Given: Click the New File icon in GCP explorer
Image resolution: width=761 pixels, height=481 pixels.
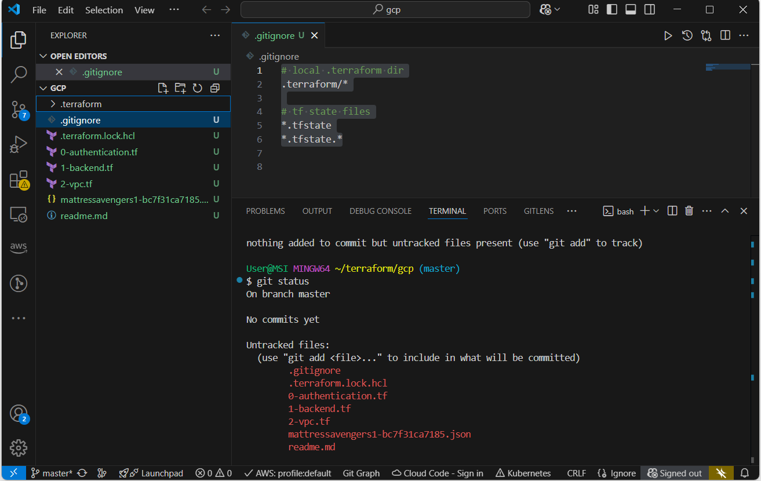Looking at the screenshot, I should (163, 88).
